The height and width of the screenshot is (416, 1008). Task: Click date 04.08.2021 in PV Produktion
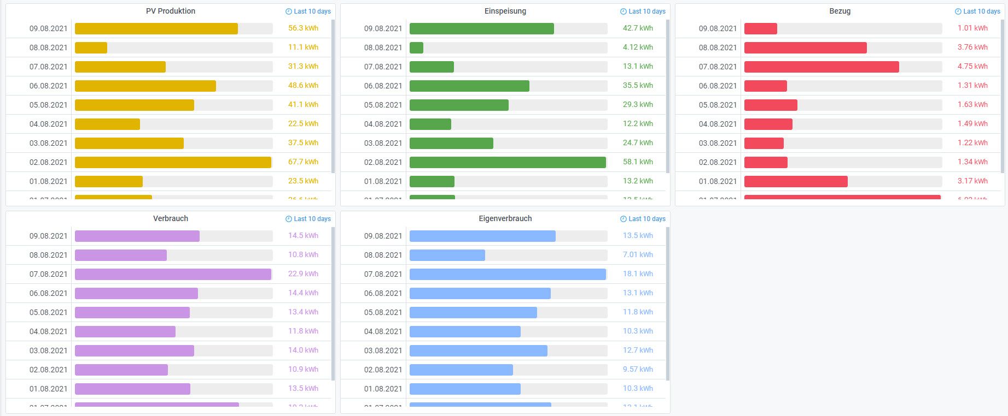pos(49,124)
